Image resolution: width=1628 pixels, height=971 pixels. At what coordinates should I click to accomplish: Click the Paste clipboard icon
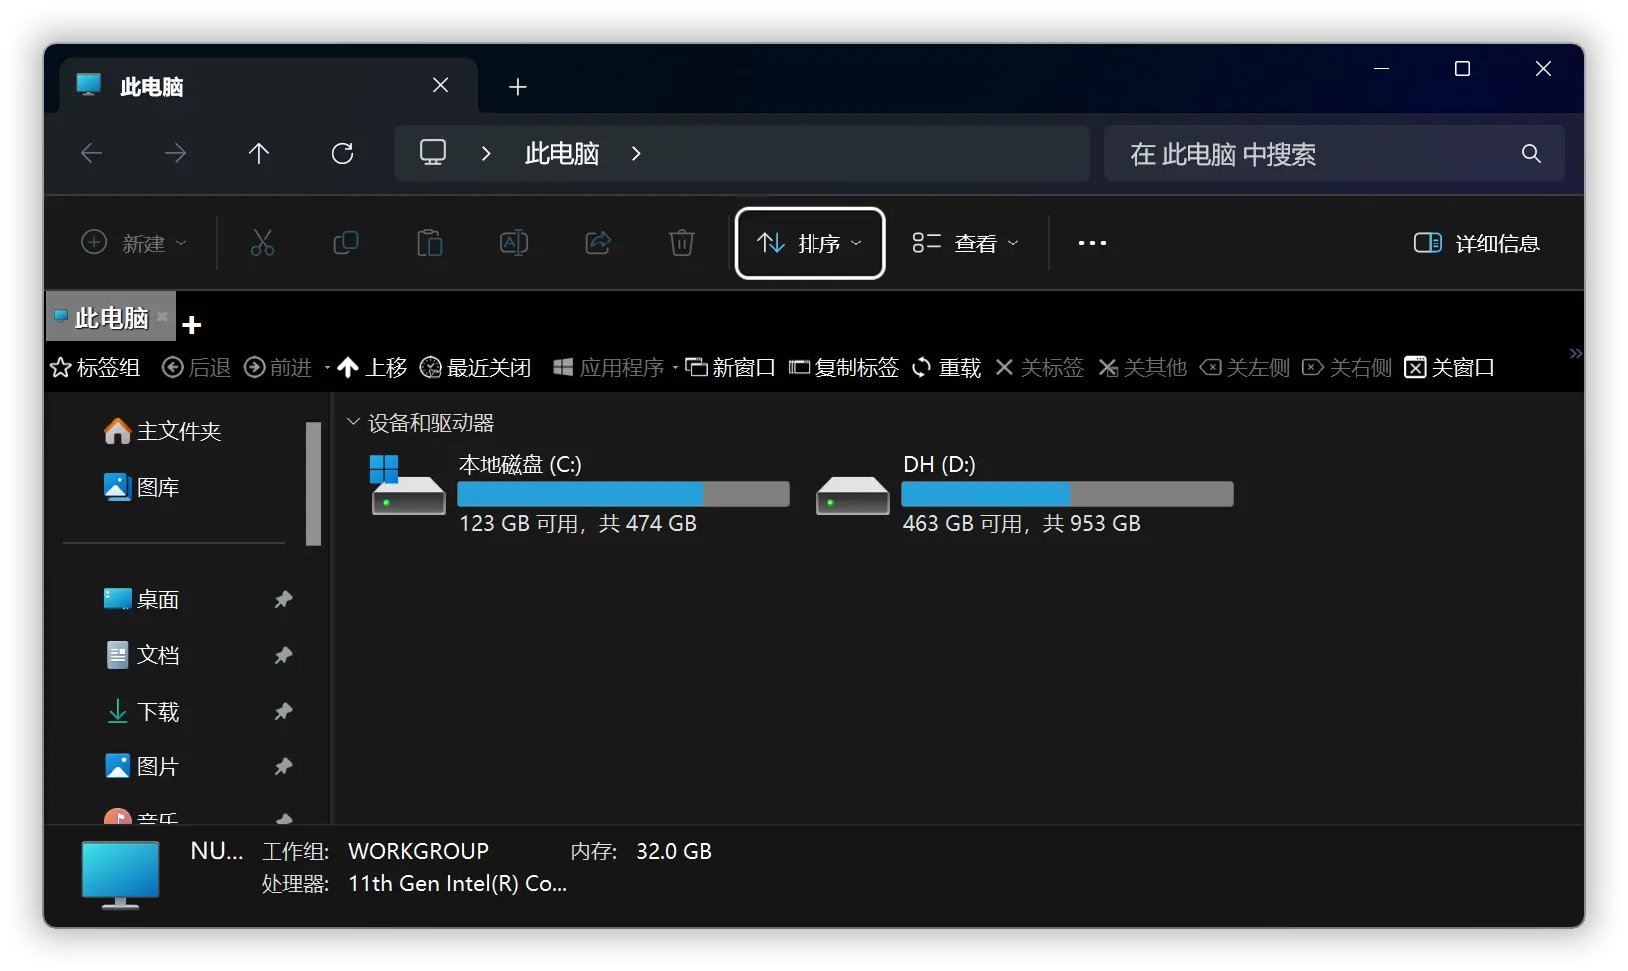coord(430,243)
